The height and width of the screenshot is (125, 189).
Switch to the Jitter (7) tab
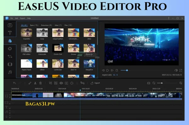[58, 25]
